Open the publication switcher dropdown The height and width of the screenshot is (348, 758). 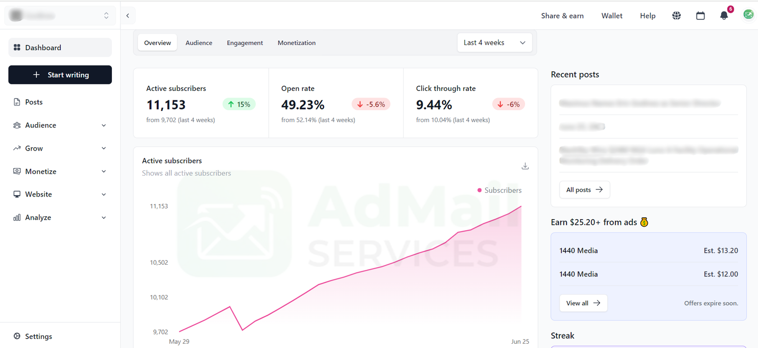(x=60, y=16)
